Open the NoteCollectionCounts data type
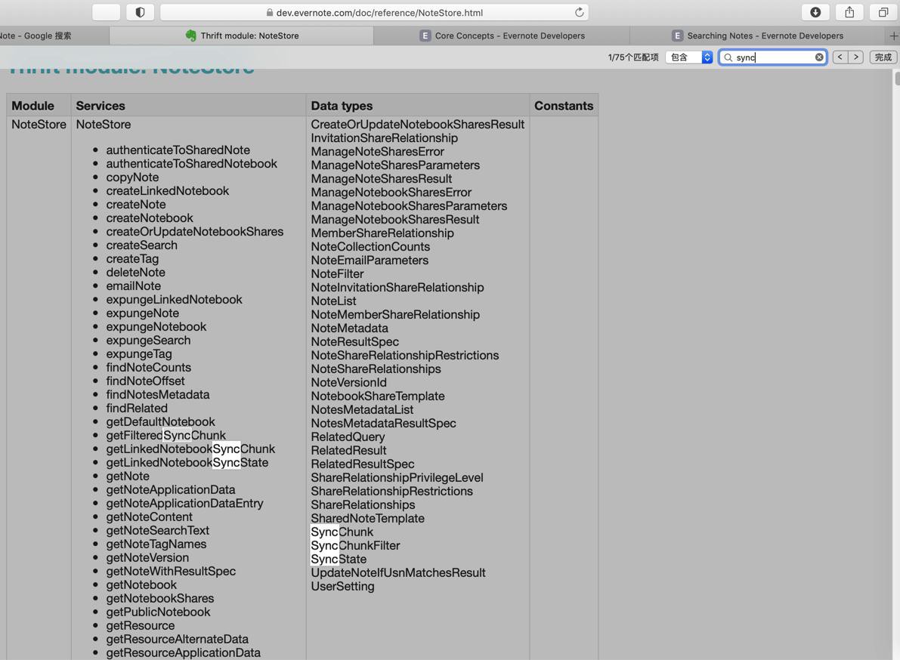The width and height of the screenshot is (900, 660). point(370,247)
